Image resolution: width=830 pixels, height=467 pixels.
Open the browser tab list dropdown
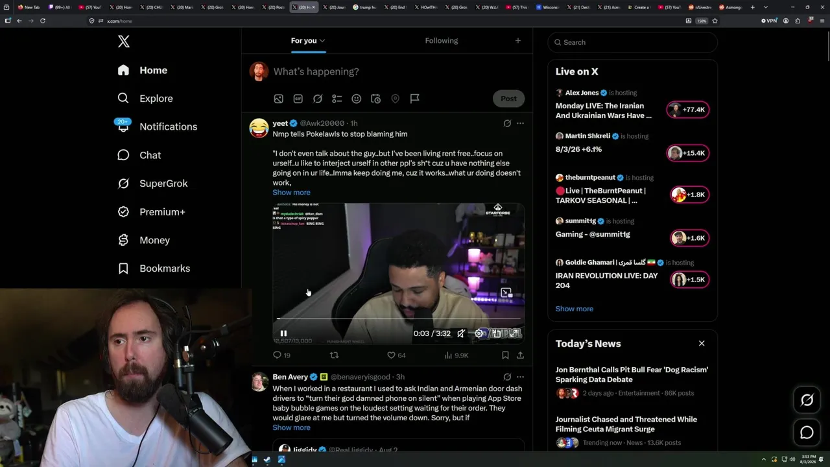(x=765, y=7)
